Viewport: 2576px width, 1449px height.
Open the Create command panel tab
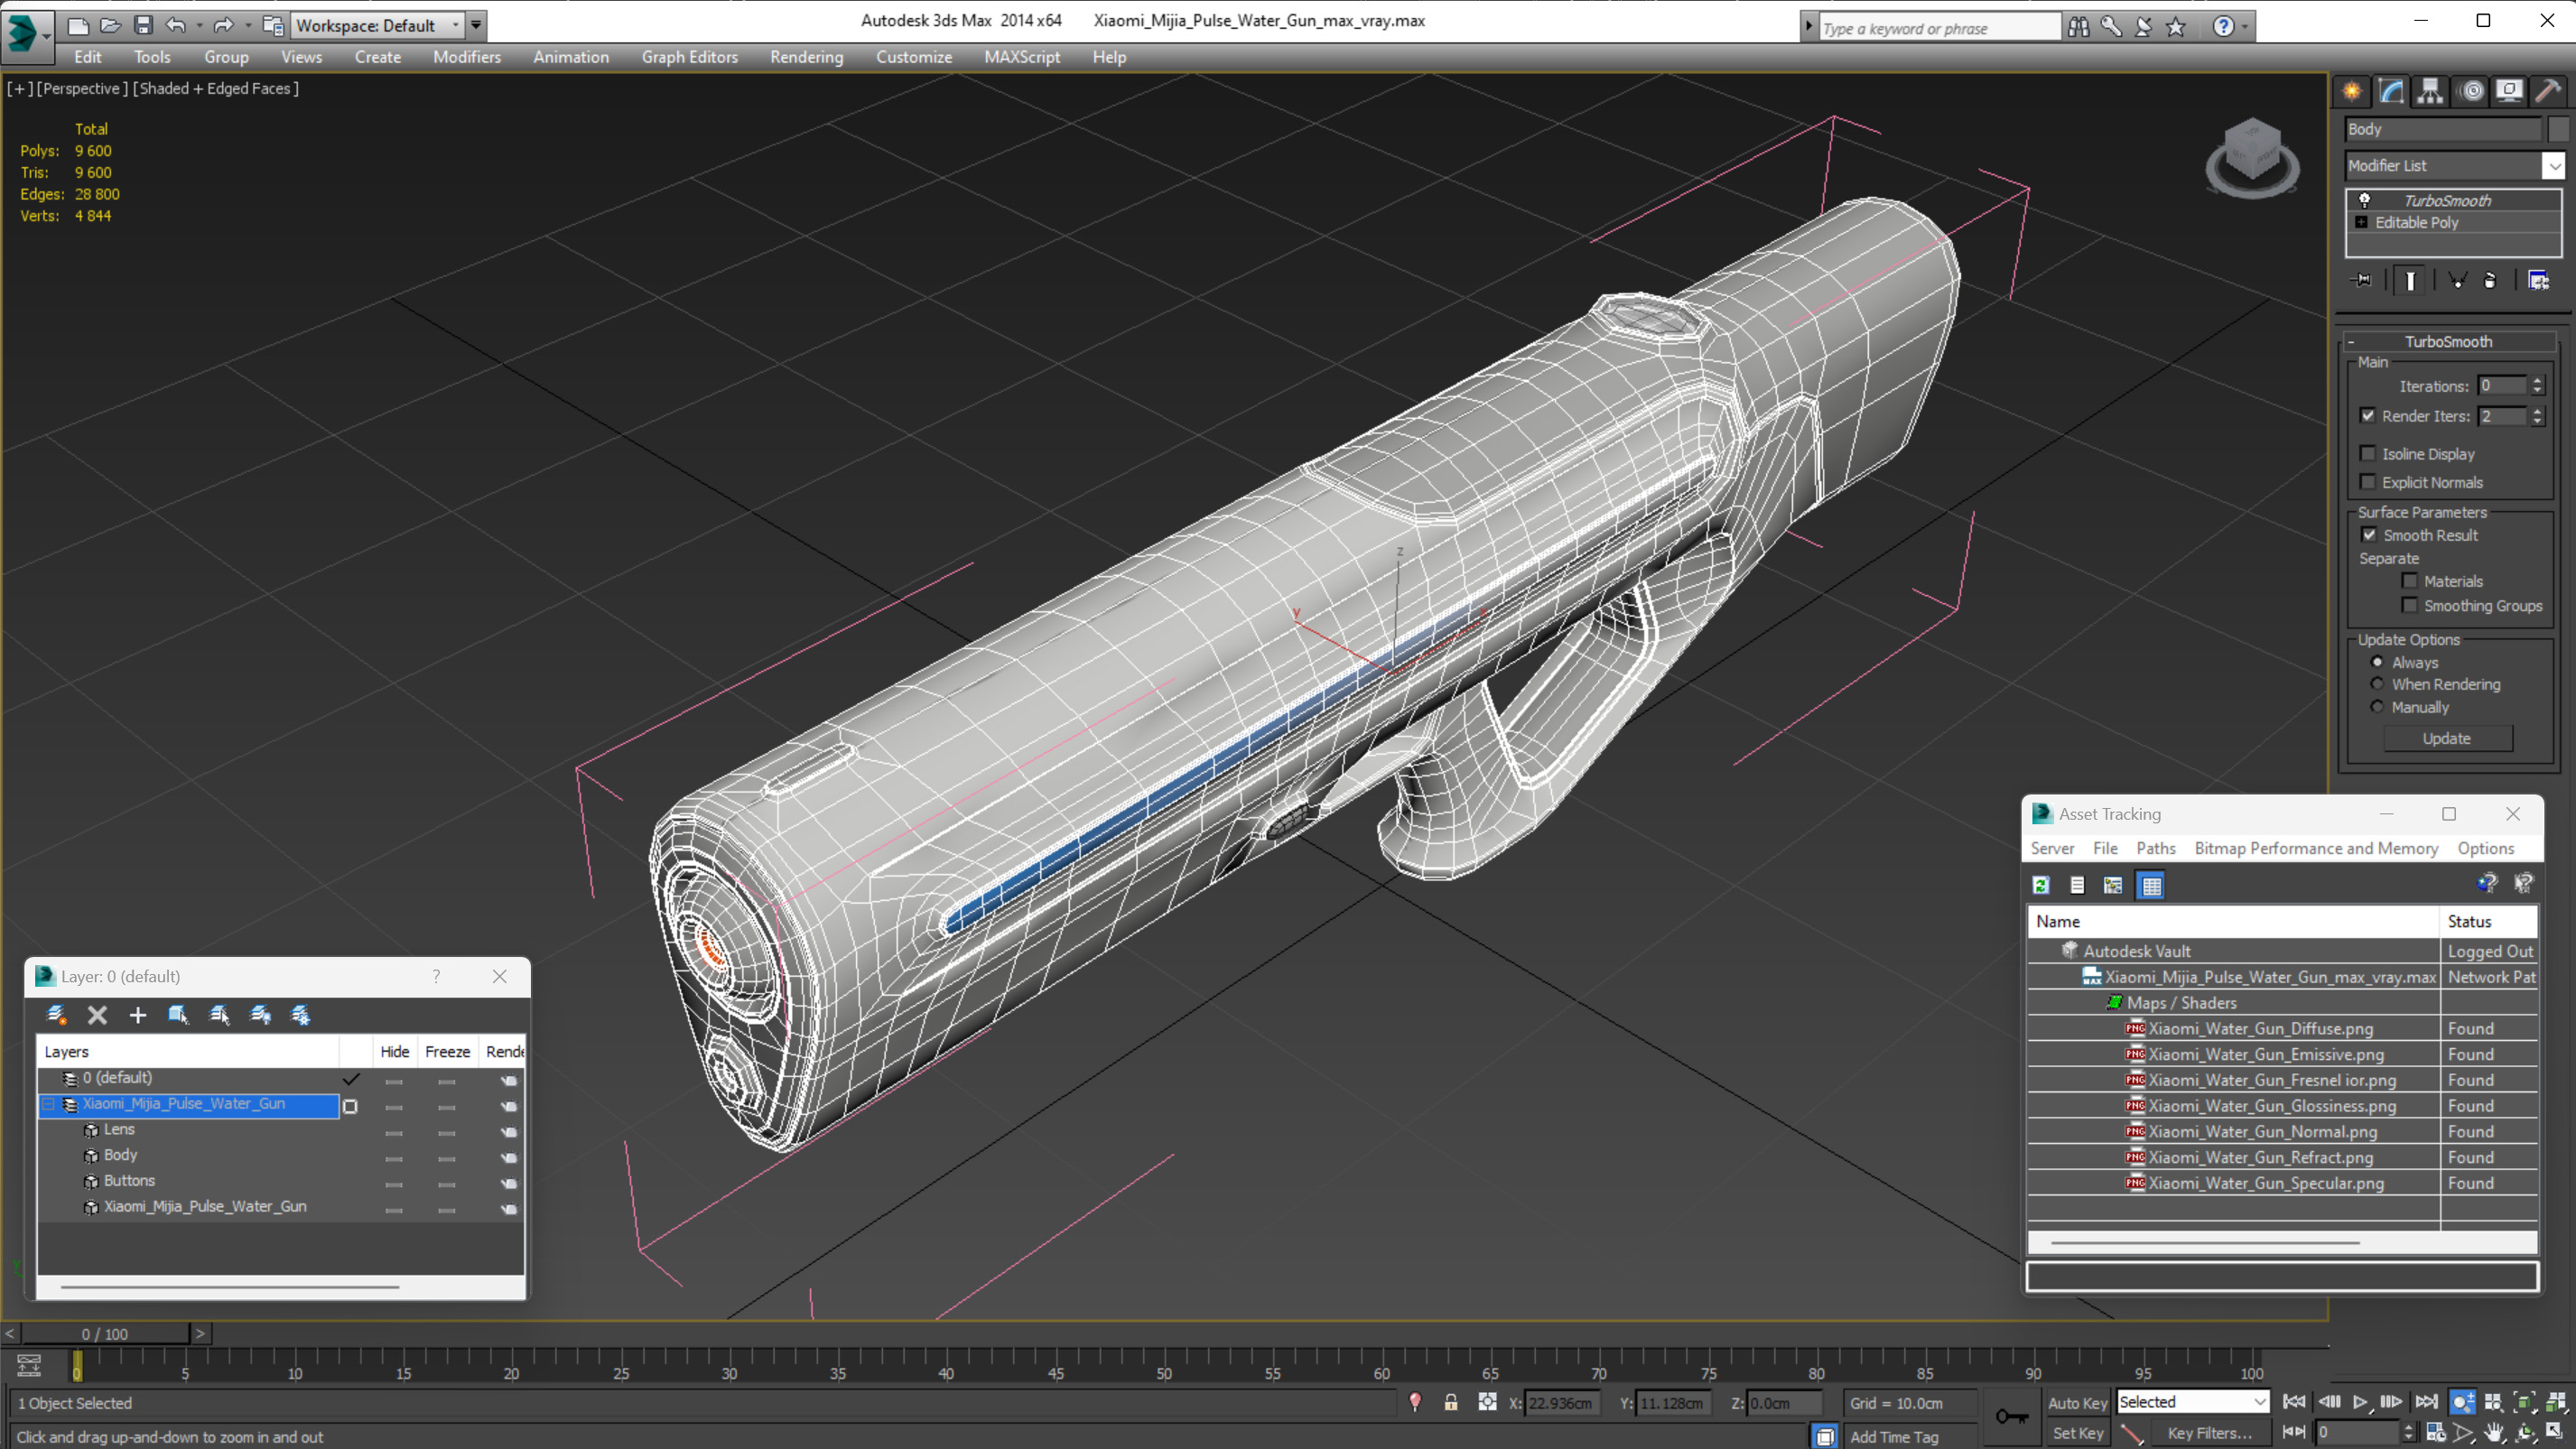point(2351,91)
